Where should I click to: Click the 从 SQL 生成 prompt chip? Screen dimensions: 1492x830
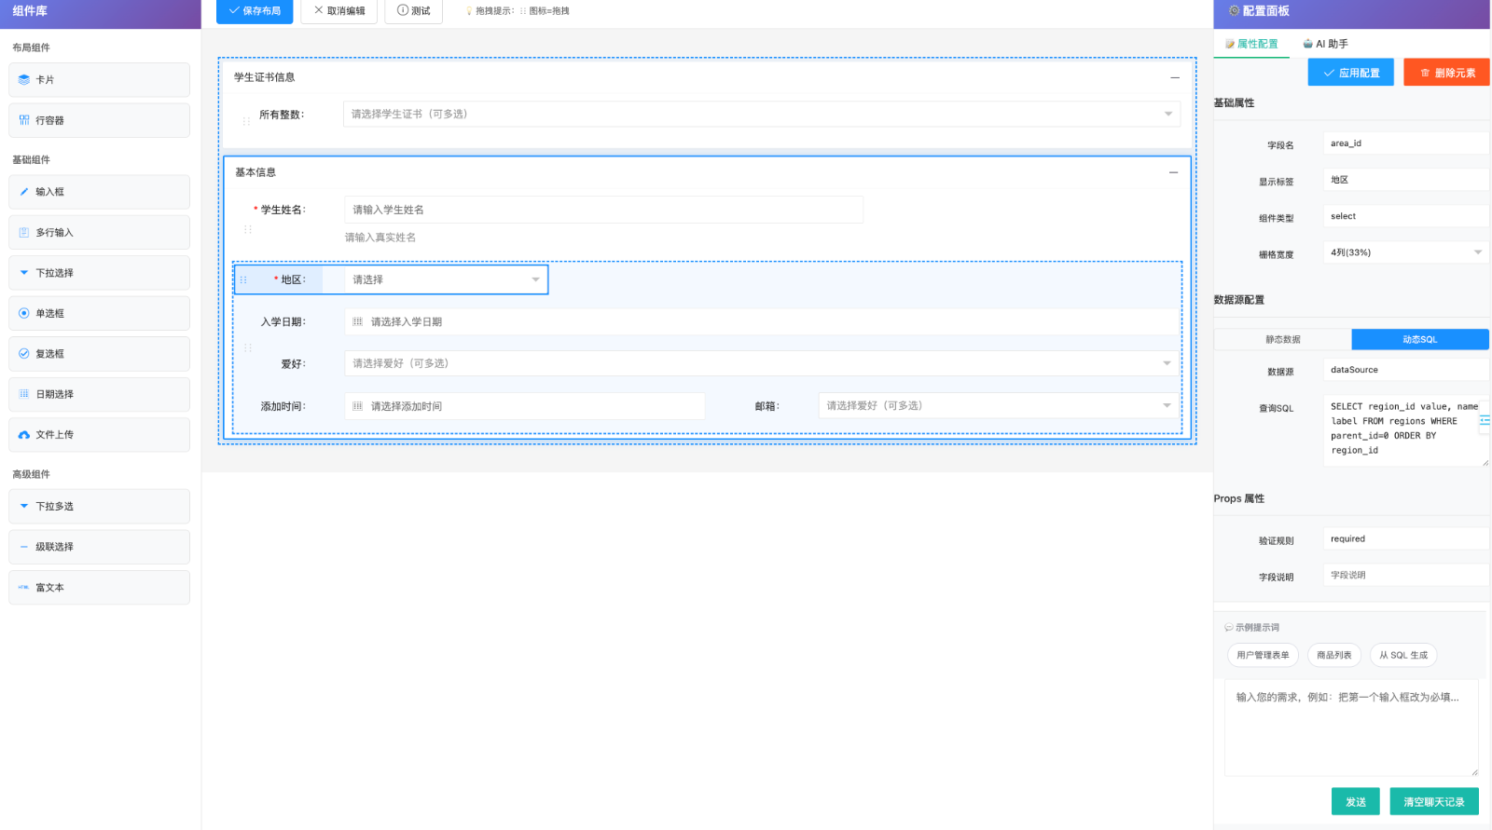1402,655
